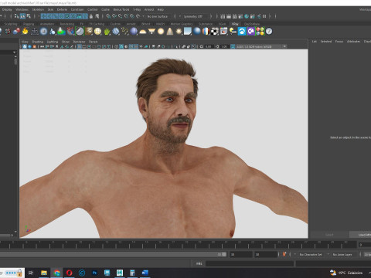Open the viewport color space dropdown
371x278 pixels.
261,46
